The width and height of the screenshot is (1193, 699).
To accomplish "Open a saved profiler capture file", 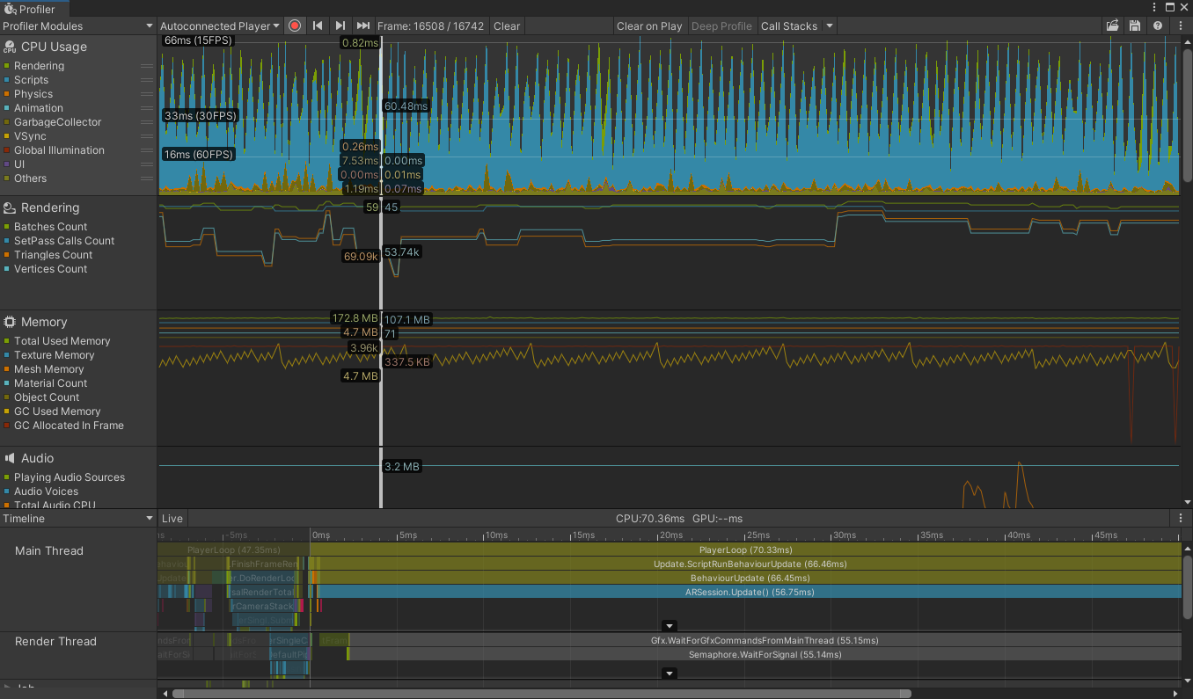I will tap(1112, 25).
